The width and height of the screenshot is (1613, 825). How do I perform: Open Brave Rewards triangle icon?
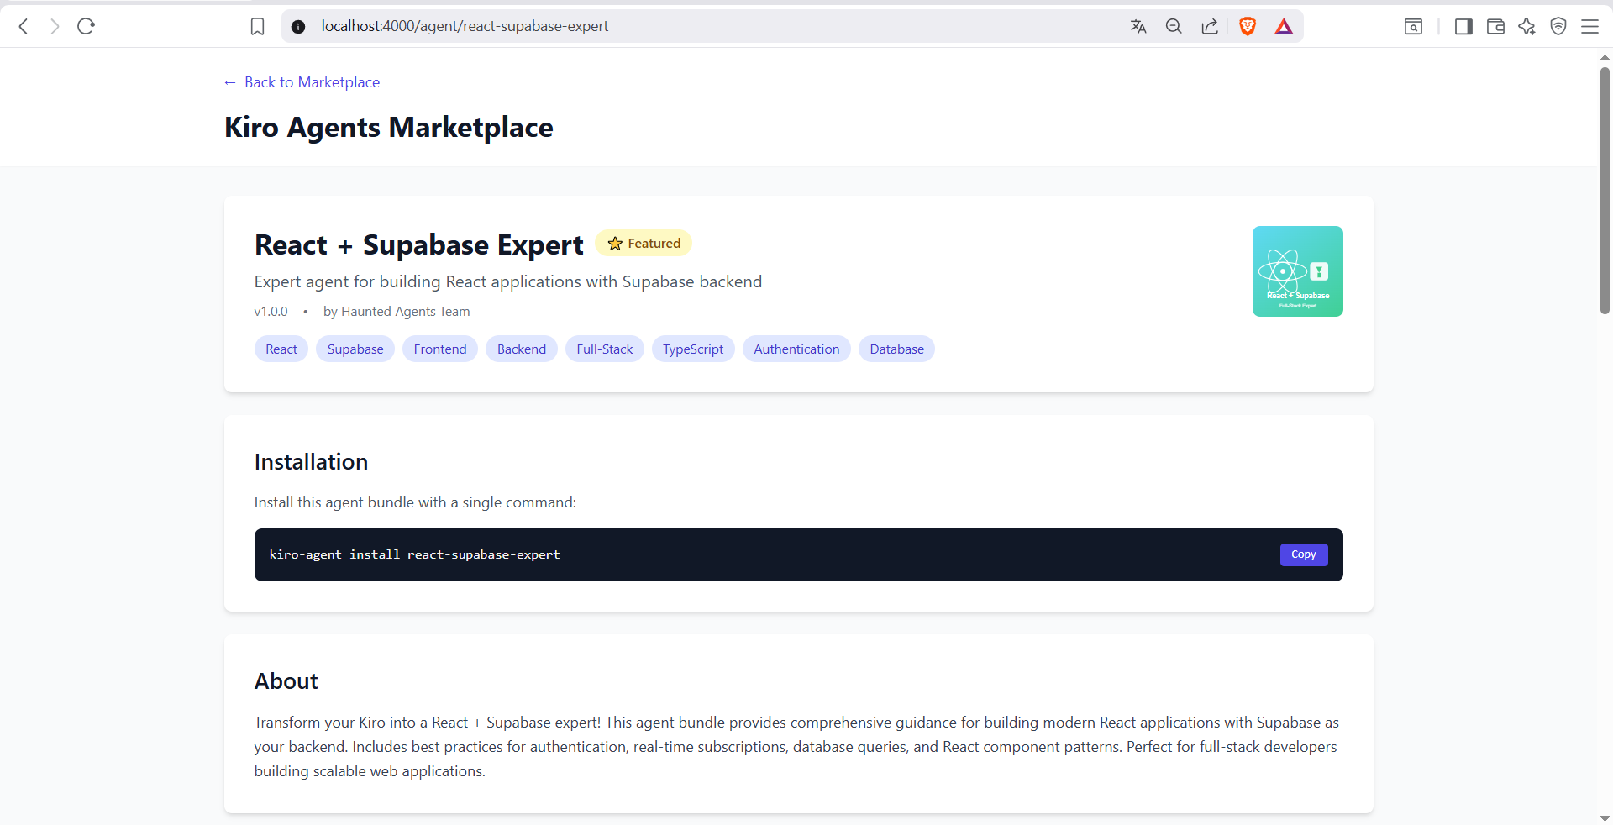pos(1284,27)
